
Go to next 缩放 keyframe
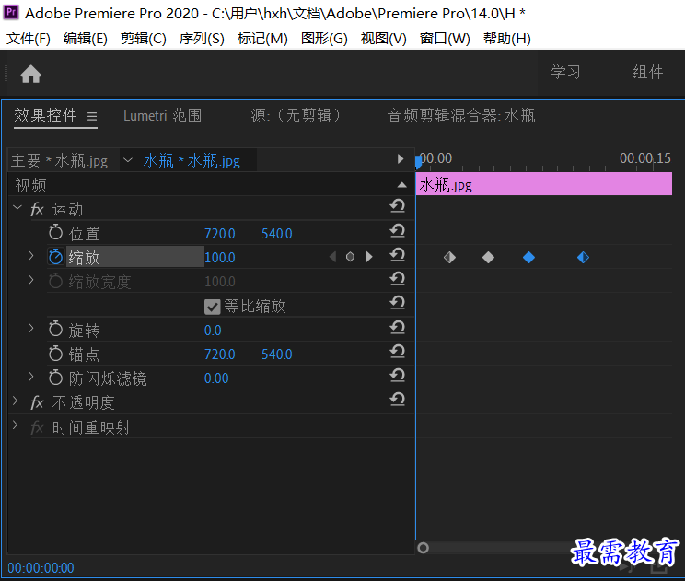(368, 256)
